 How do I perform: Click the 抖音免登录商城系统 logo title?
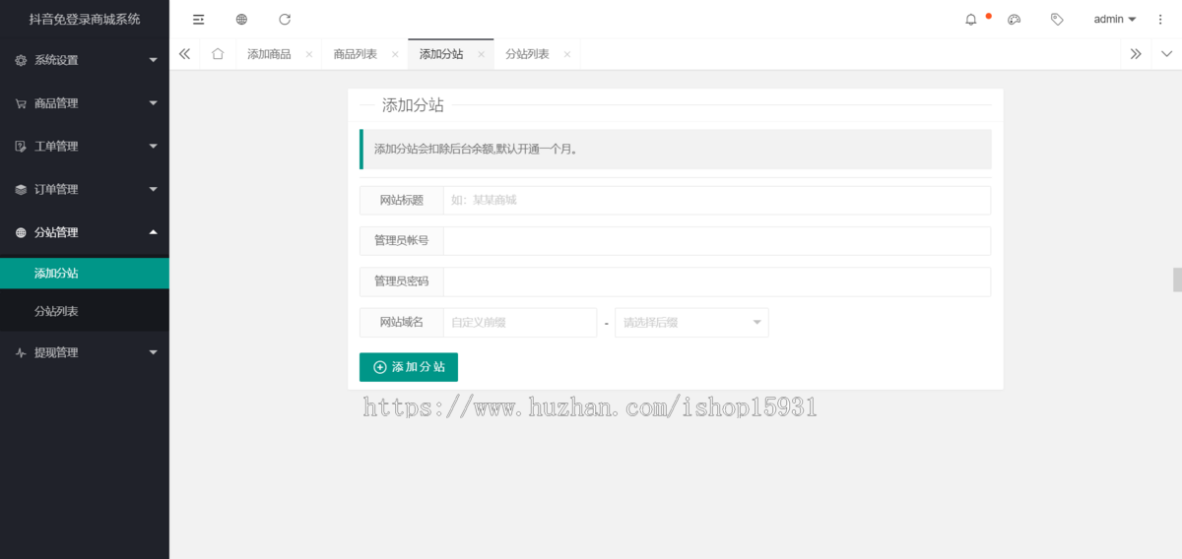point(85,19)
